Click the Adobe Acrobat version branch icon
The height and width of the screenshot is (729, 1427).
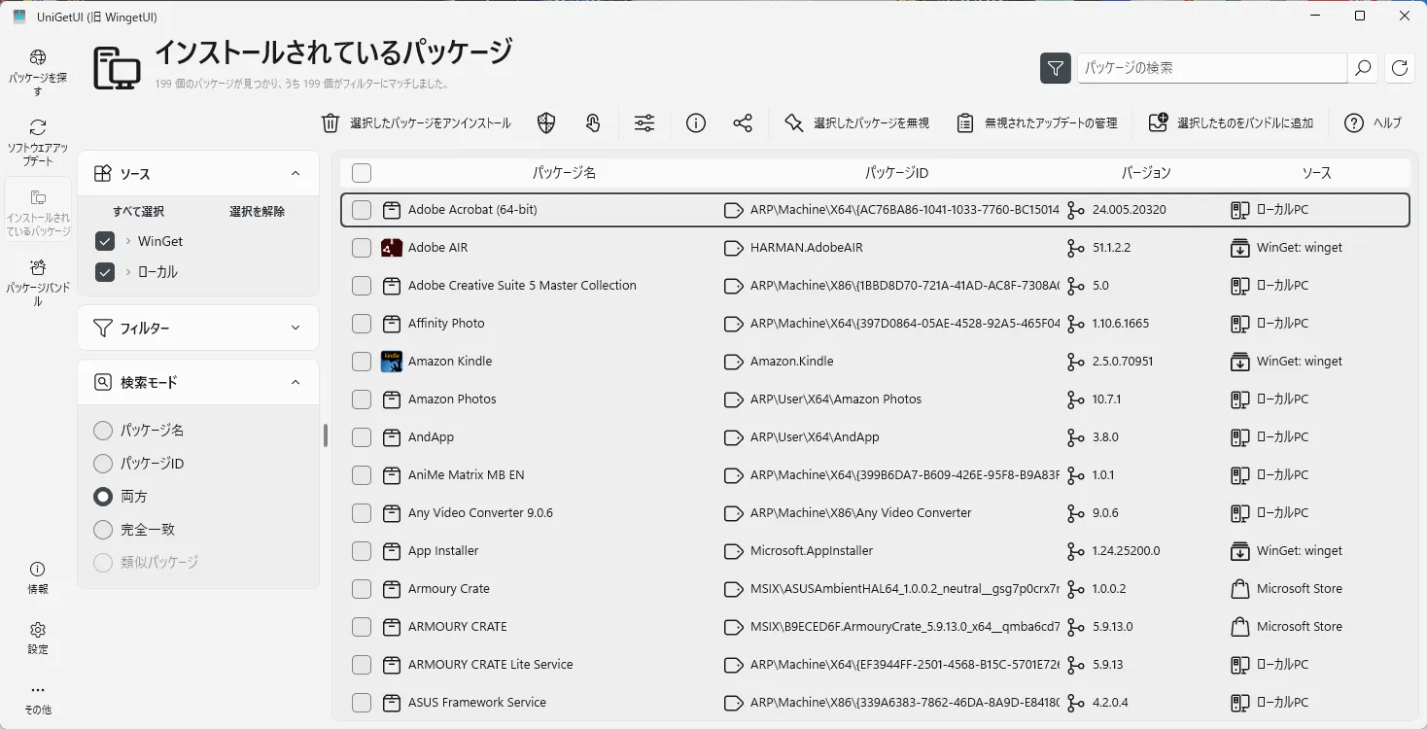[1075, 210]
